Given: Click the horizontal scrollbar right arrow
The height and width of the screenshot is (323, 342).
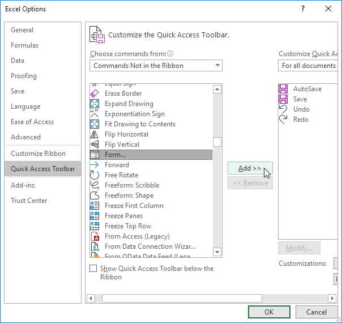Looking at the screenshot, I should [332, 298].
